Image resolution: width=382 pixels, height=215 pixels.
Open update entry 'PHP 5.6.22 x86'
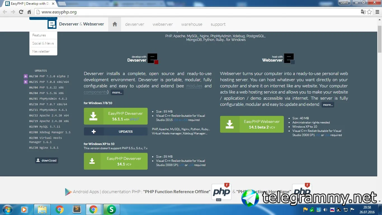46,87
